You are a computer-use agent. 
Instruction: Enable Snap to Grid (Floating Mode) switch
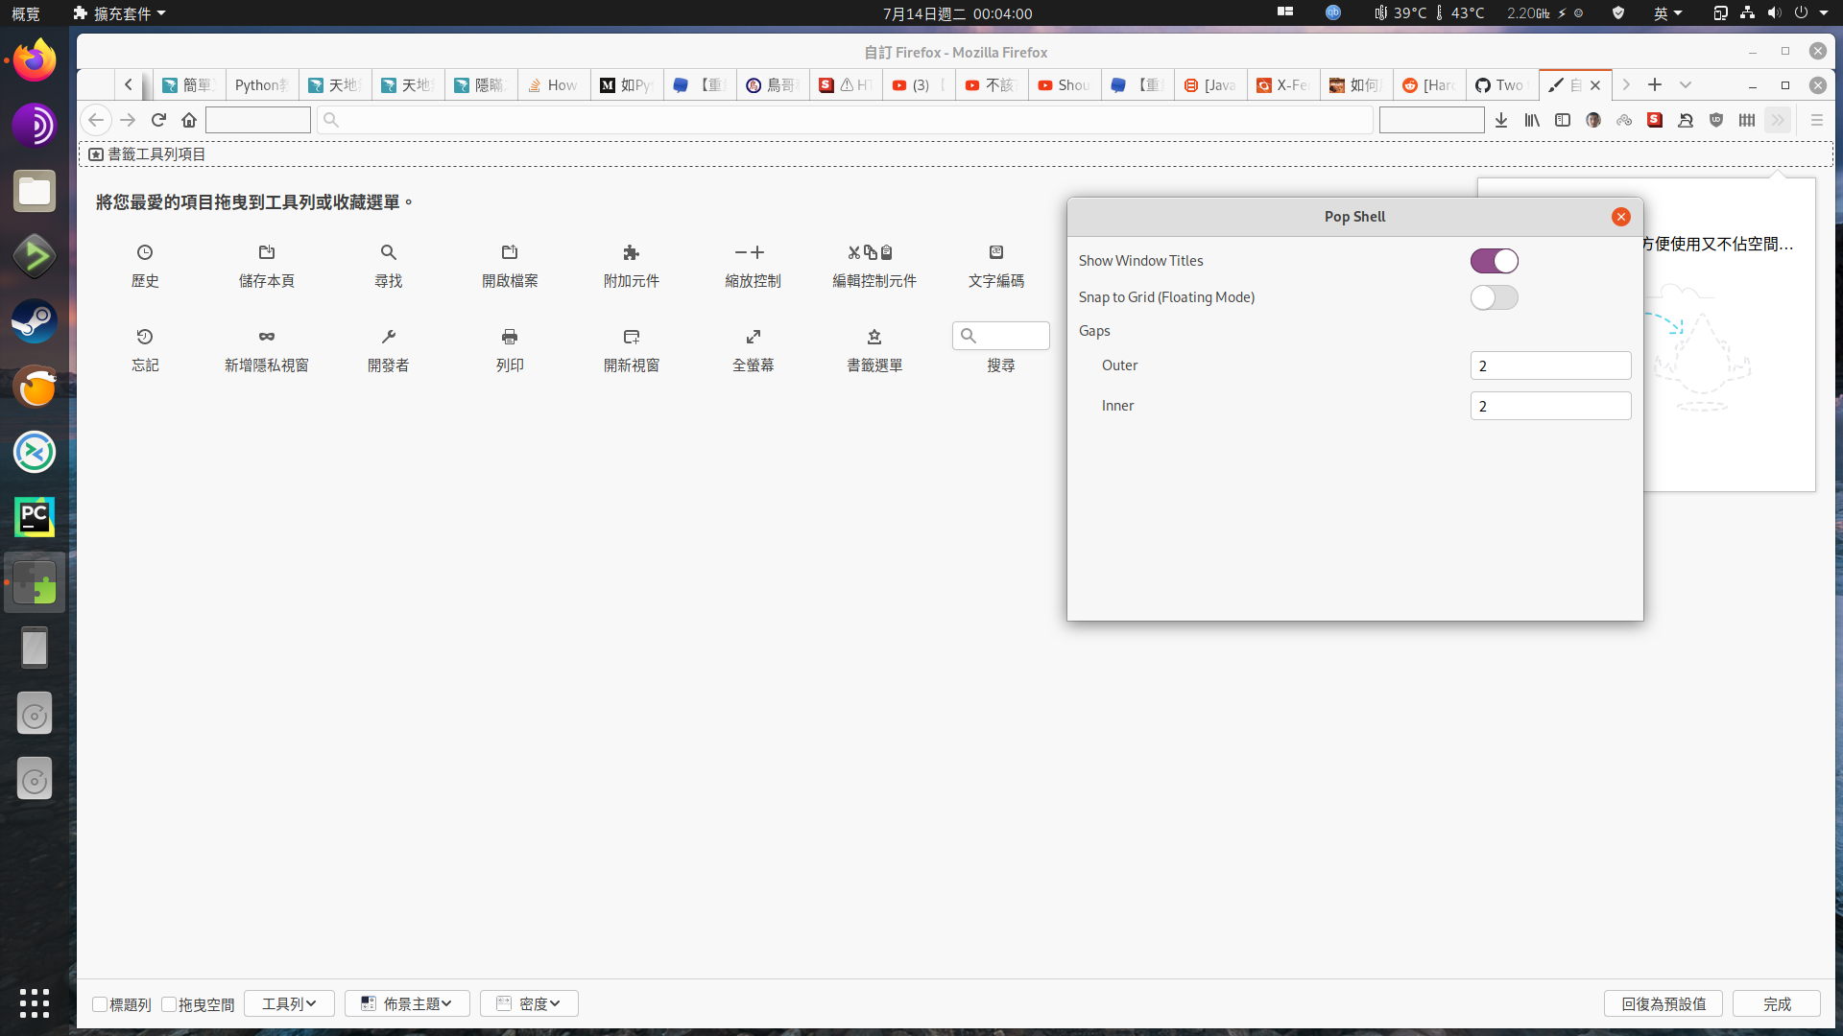pos(1495,297)
